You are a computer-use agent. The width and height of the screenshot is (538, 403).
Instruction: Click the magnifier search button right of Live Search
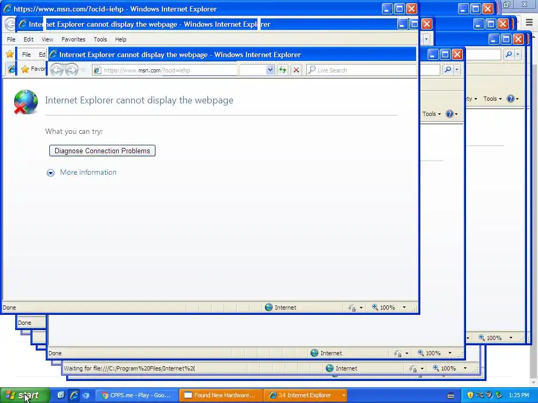tap(448, 70)
